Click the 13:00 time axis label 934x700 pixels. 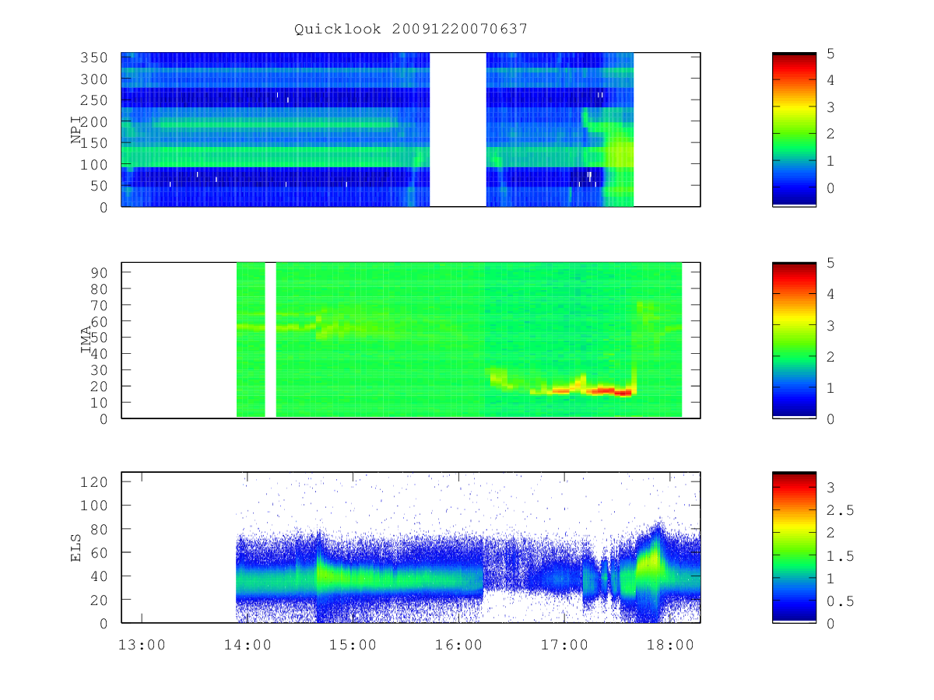[142, 645]
